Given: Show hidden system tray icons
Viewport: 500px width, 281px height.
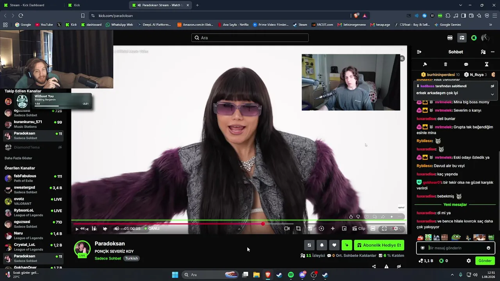Looking at the screenshot, I should [452, 275].
